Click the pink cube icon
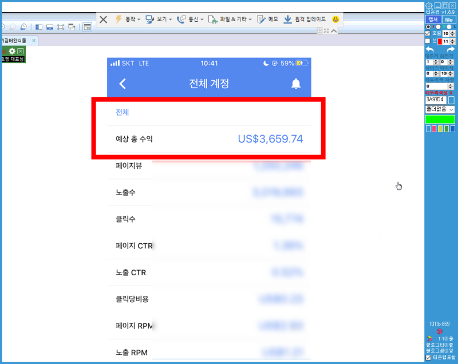The height and width of the screenshot is (364, 458). coord(439,331)
